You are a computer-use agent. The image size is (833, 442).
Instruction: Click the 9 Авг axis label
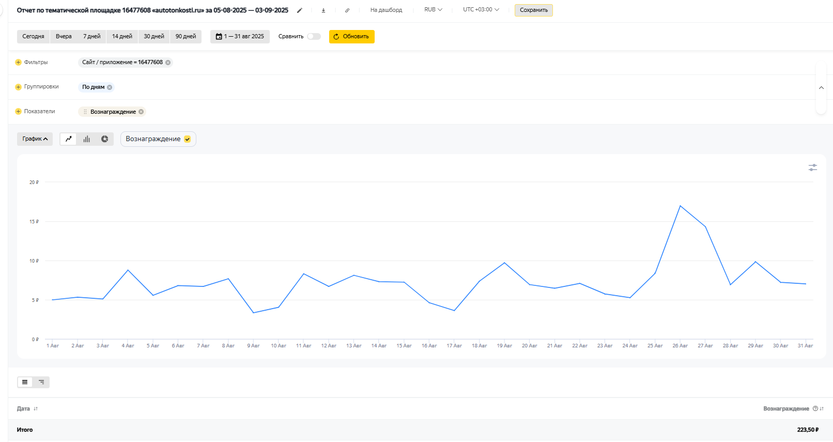click(253, 346)
